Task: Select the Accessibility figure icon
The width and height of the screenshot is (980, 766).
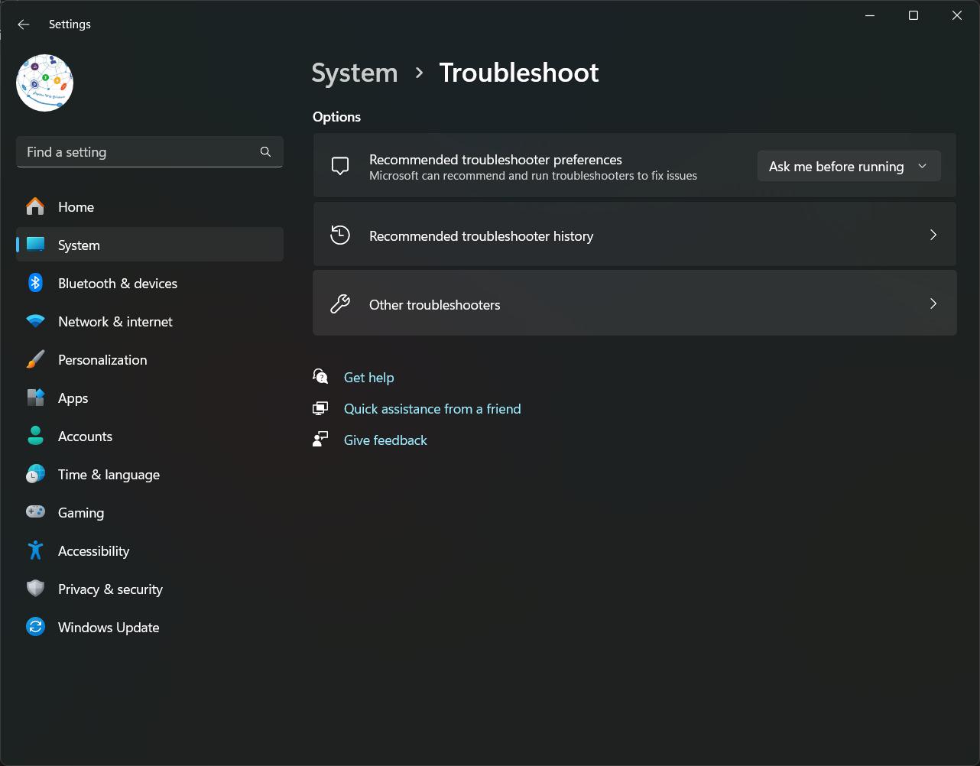Action: tap(35, 550)
